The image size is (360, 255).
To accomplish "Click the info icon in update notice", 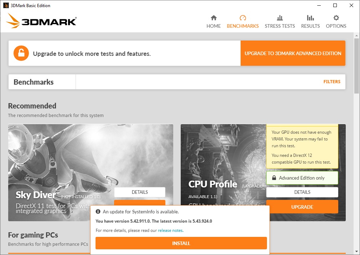I will 98,212.
